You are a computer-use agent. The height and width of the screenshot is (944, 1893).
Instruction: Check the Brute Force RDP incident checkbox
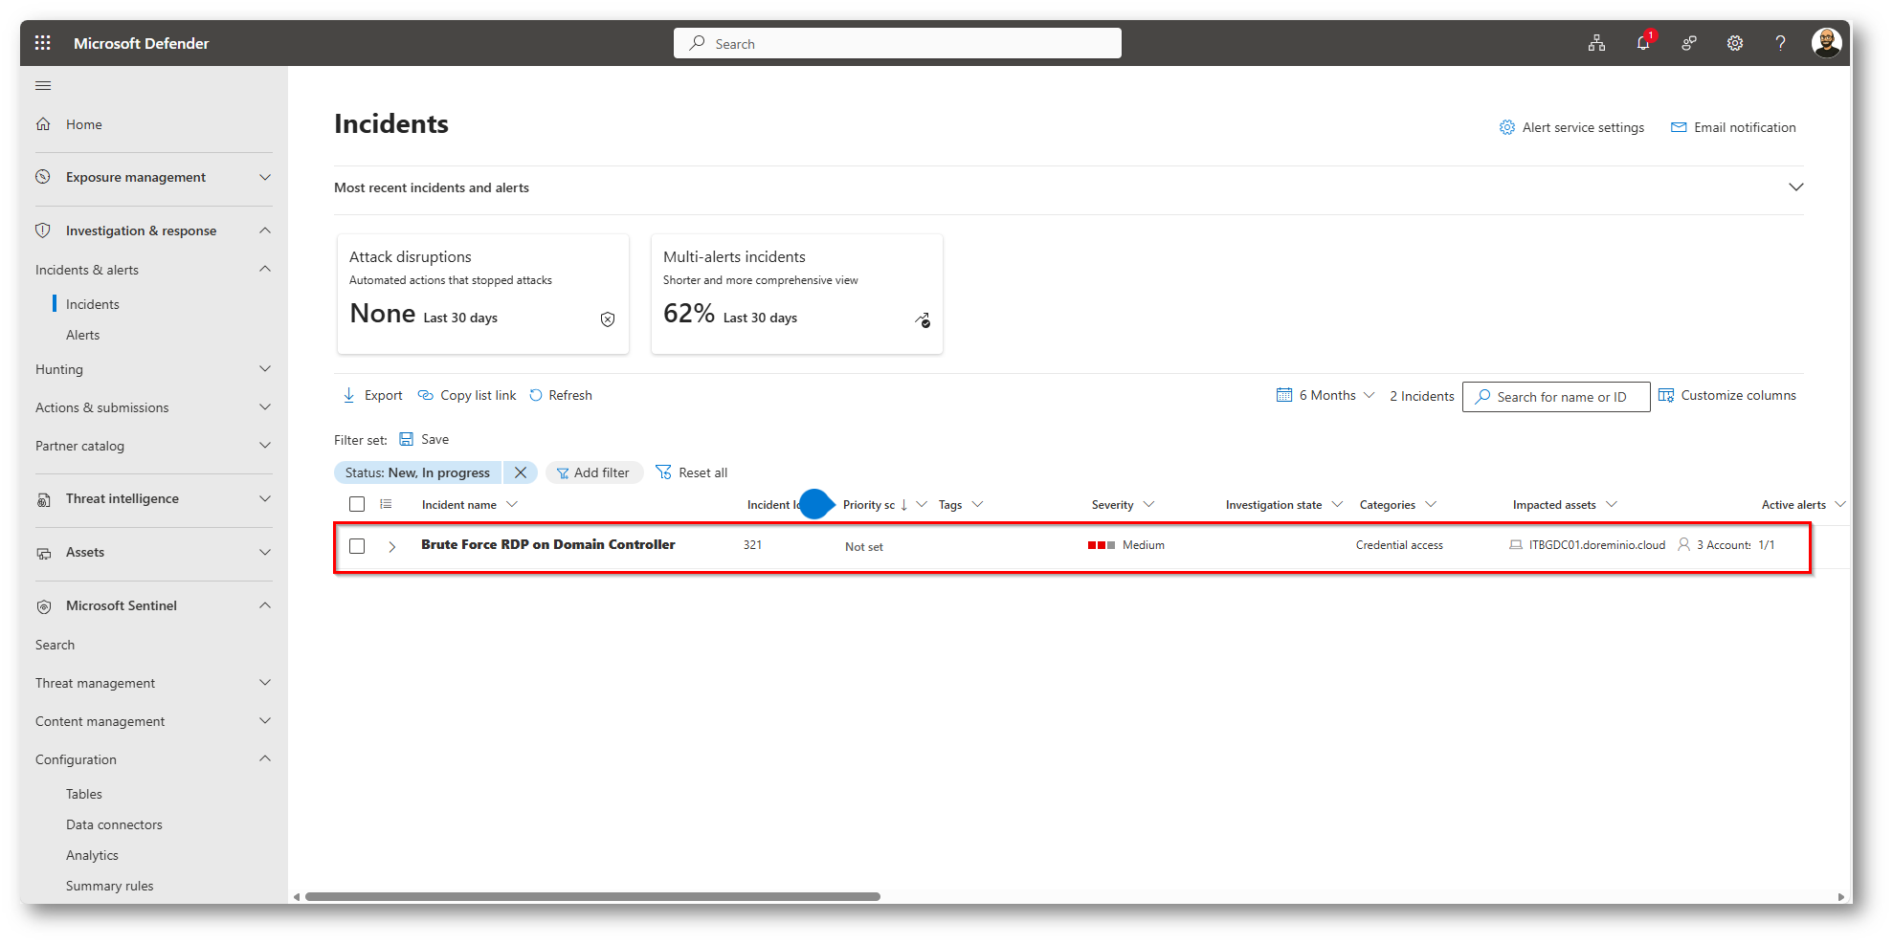pos(357,546)
